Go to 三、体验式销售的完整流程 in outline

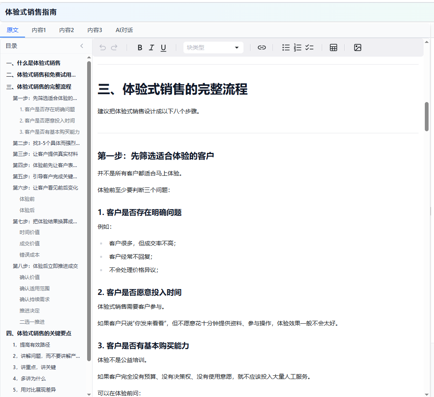click(x=39, y=87)
